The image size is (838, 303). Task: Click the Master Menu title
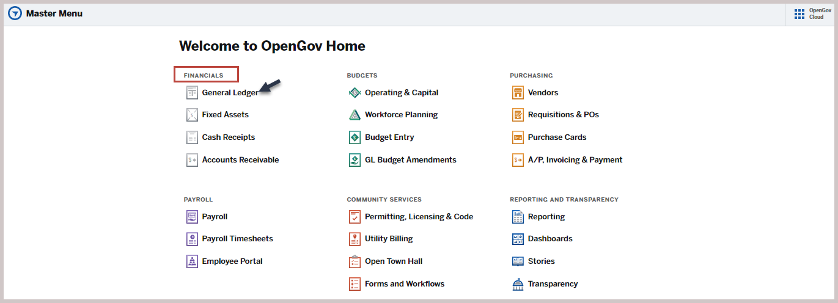tap(54, 13)
